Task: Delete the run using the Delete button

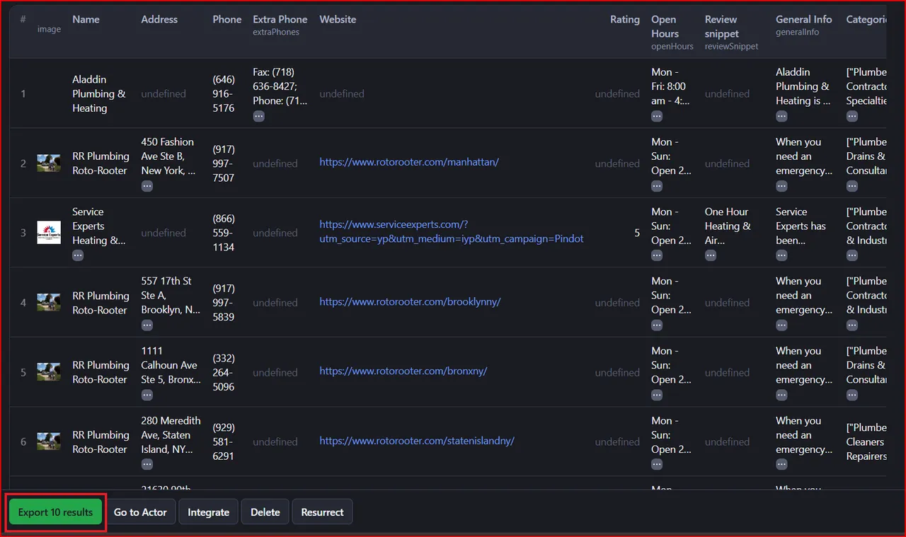Action: pos(265,512)
